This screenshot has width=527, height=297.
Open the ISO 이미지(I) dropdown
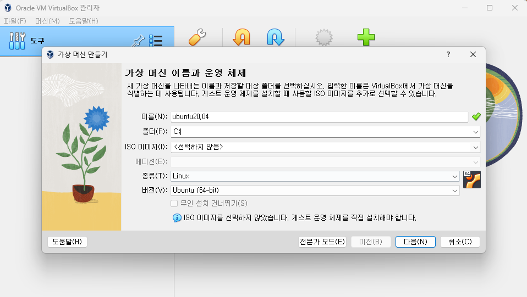click(476, 147)
